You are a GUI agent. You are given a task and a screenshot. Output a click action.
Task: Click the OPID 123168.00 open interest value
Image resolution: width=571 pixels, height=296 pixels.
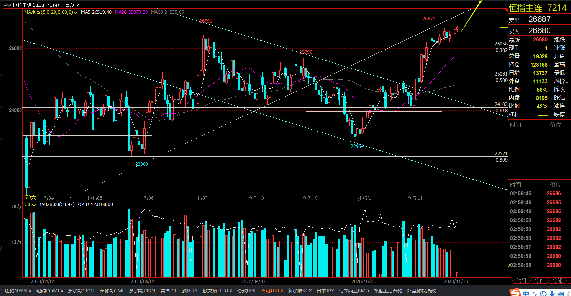coord(95,204)
